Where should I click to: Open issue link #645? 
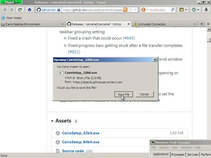click(129, 38)
